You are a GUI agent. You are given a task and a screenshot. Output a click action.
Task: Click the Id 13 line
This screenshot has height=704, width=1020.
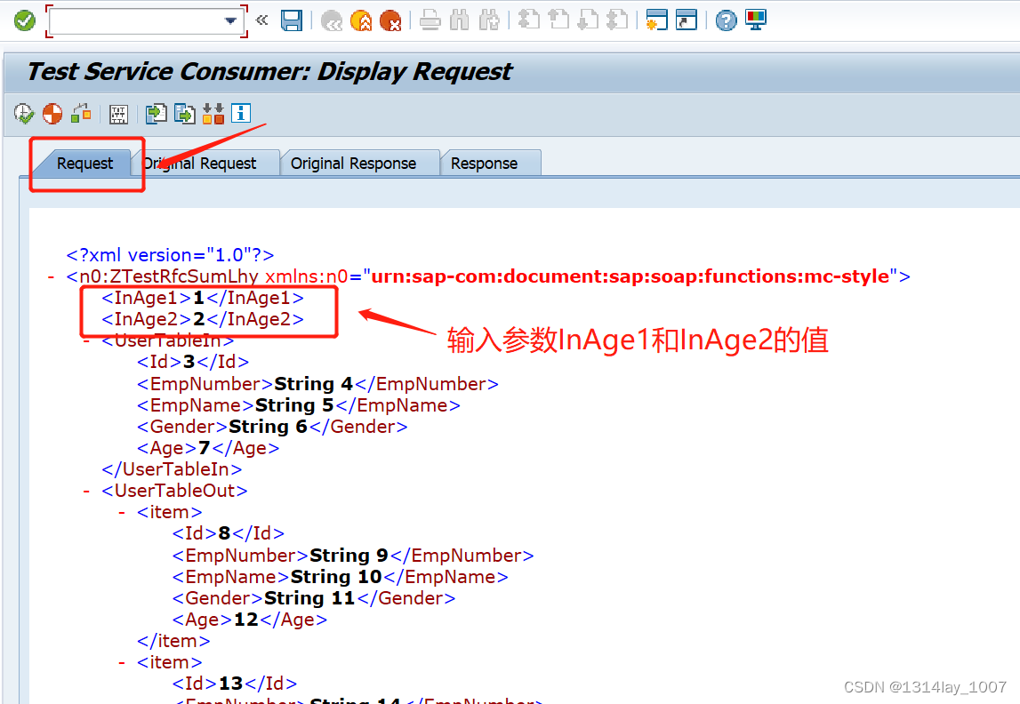(235, 684)
